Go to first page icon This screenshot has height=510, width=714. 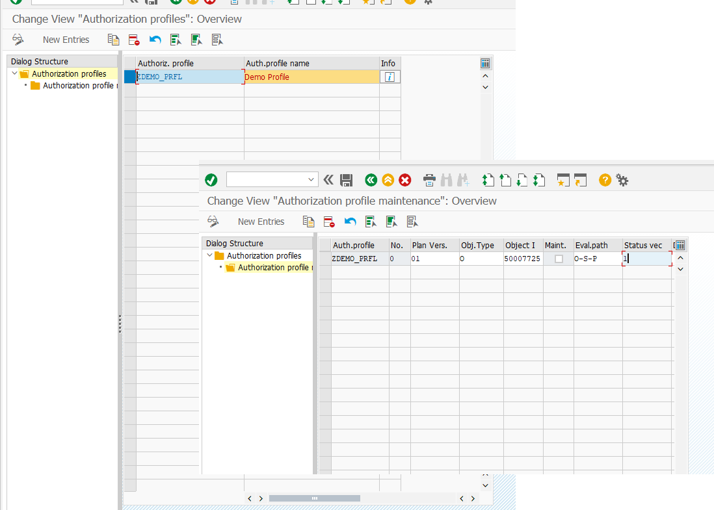488,180
